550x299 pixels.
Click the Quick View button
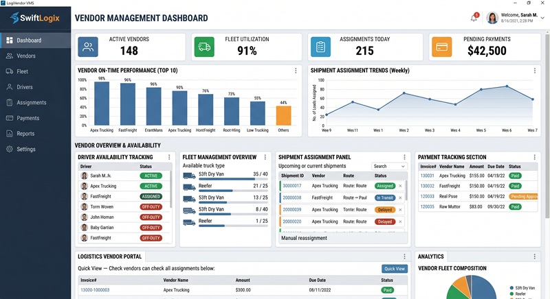click(395, 269)
